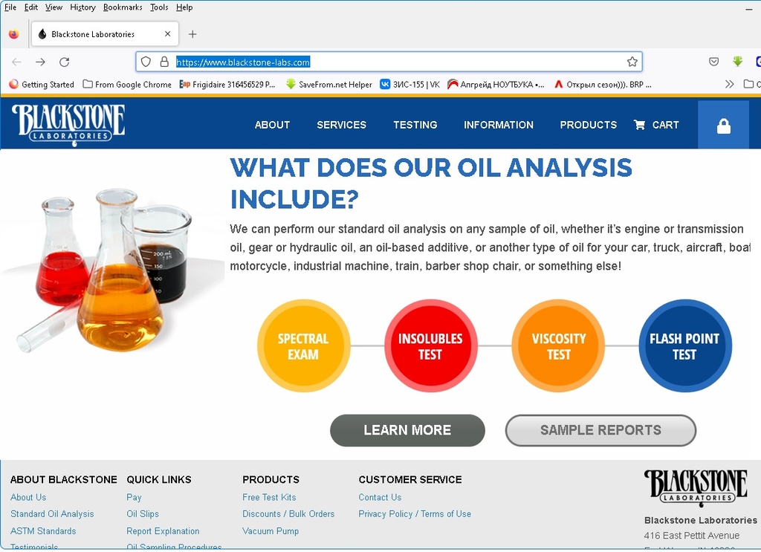
Task: Close the Blackstone Laboratories tab
Action: coord(167,34)
